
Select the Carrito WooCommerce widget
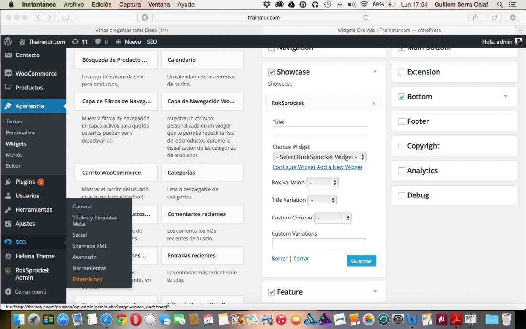(x=117, y=172)
